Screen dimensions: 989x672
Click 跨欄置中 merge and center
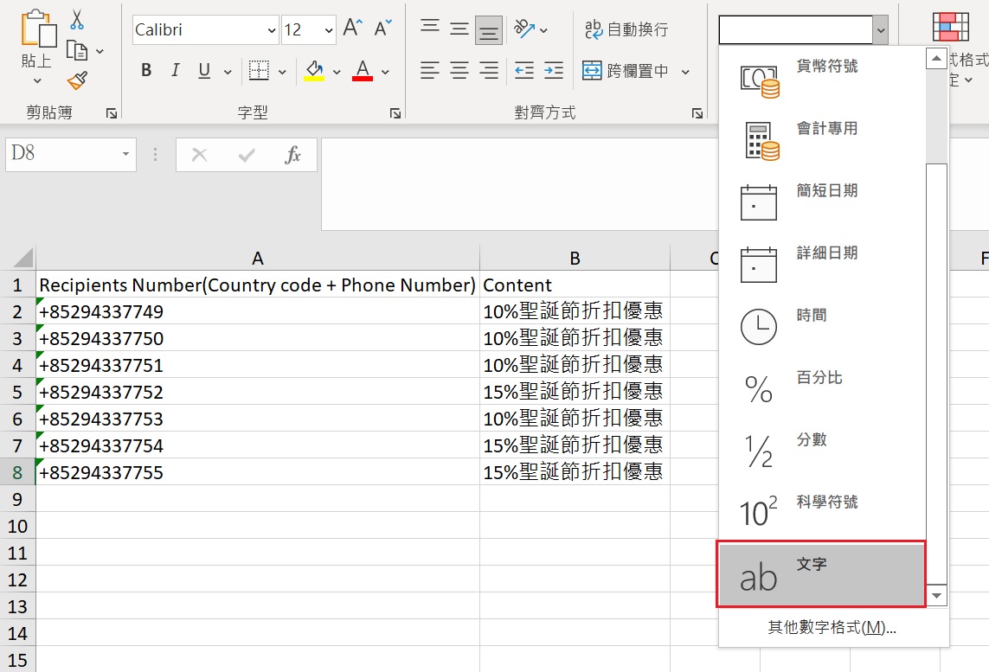click(x=625, y=71)
